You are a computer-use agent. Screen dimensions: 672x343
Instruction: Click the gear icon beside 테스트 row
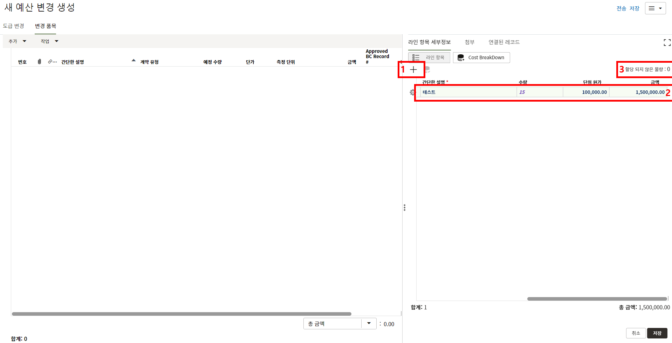pos(412,92)
